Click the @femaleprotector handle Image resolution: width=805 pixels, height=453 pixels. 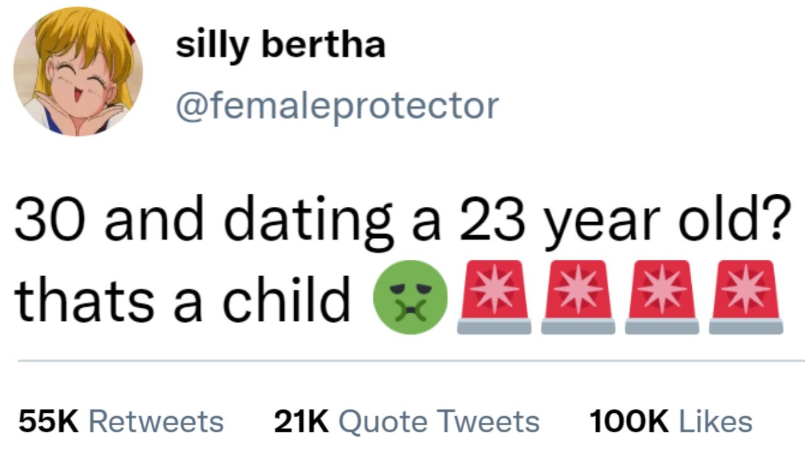(337, 106)
